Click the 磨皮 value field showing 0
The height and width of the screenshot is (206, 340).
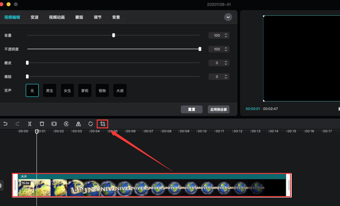[219, 63]
